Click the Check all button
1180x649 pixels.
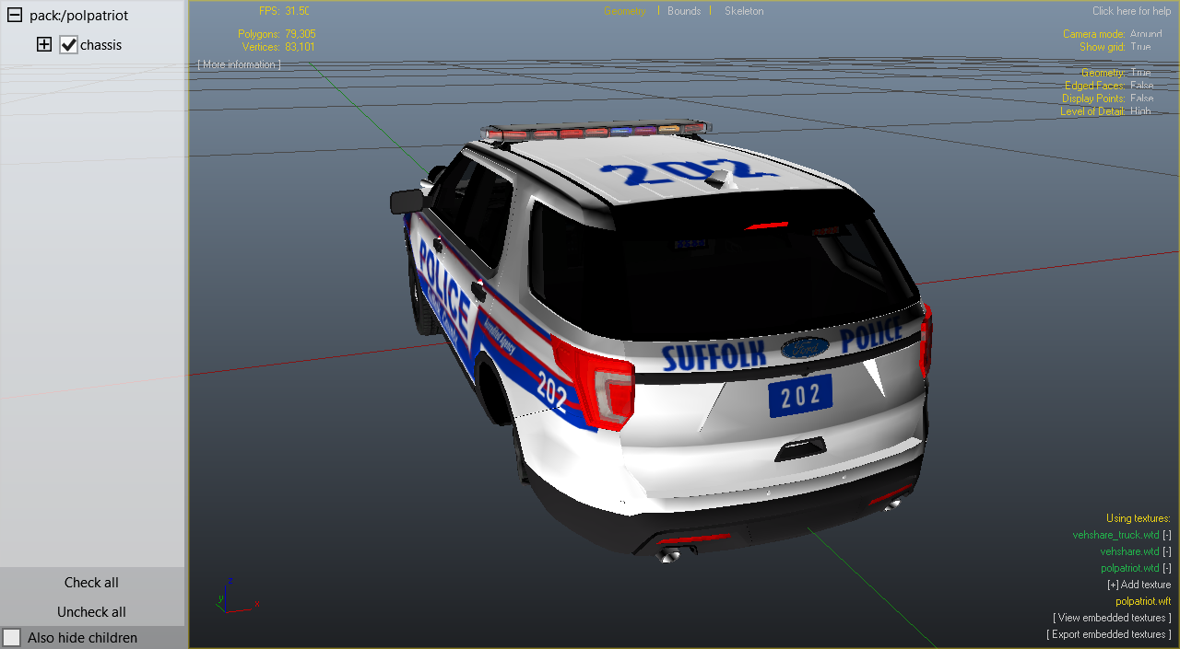click(91, 582)
